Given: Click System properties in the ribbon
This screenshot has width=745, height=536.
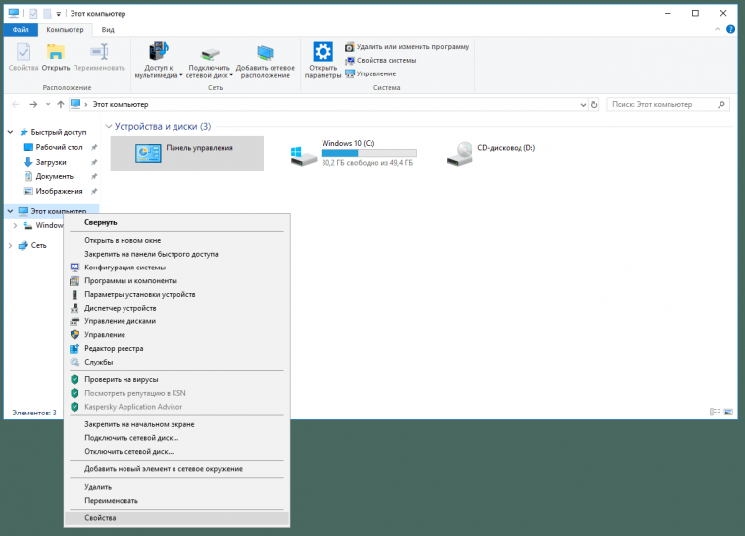Looking at the screenshot, I should pos(385,60).
